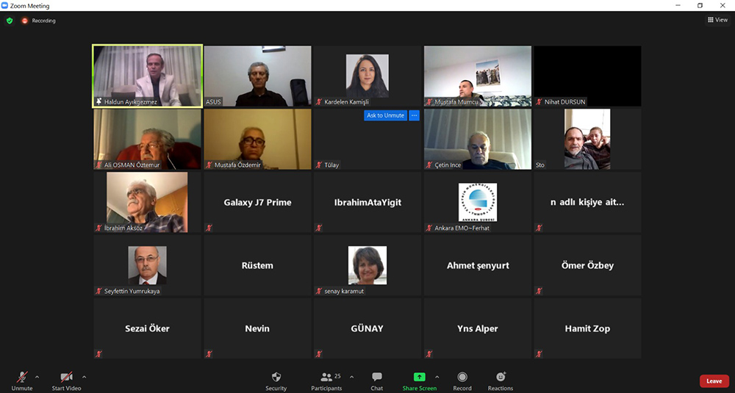Open the three-dot menu on Tülay's tile
The height and width of the screenshot is (393, 735).
click(x=414, y=115)
